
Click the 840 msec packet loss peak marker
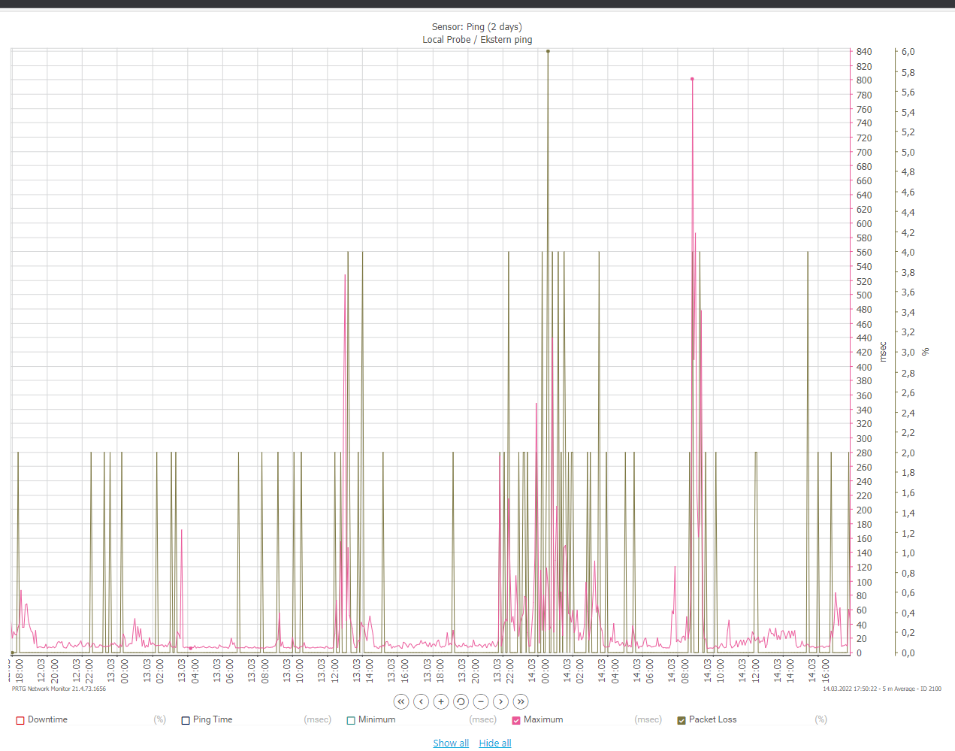(x=548, y=51)
